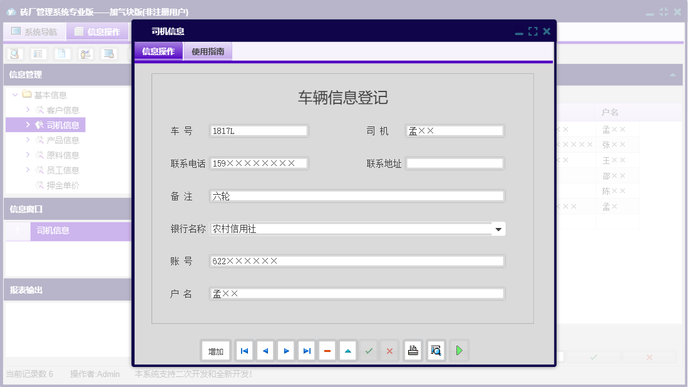Jump to the first record navigation icon
This screenshot has height=387, width=688.
click(x=244, y=351)
